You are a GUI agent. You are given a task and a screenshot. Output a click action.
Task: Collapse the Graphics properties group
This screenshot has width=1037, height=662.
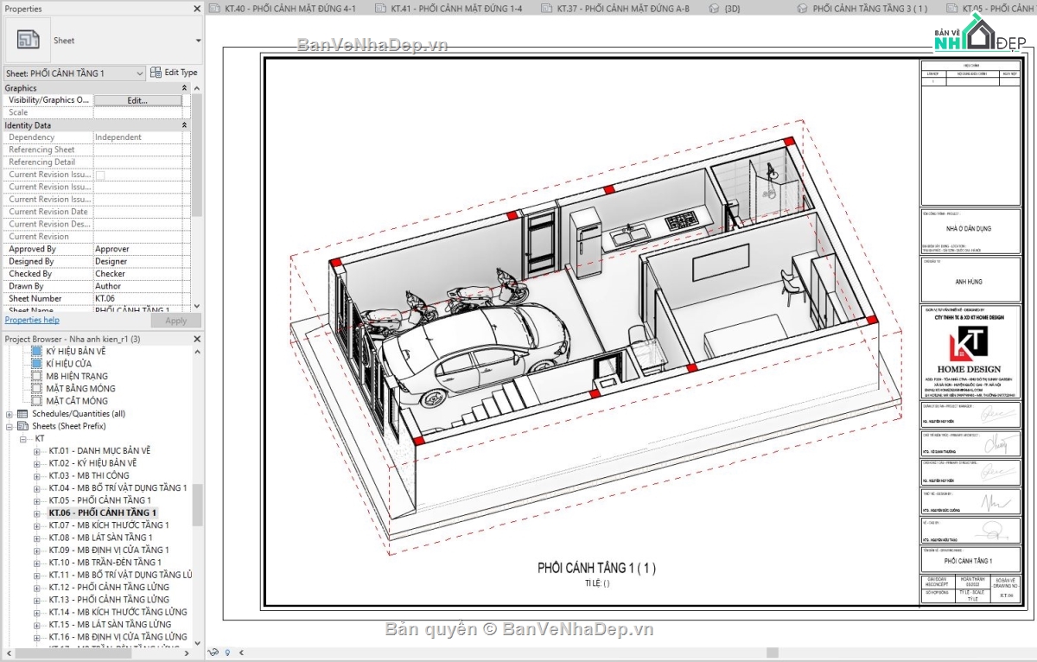184,88
